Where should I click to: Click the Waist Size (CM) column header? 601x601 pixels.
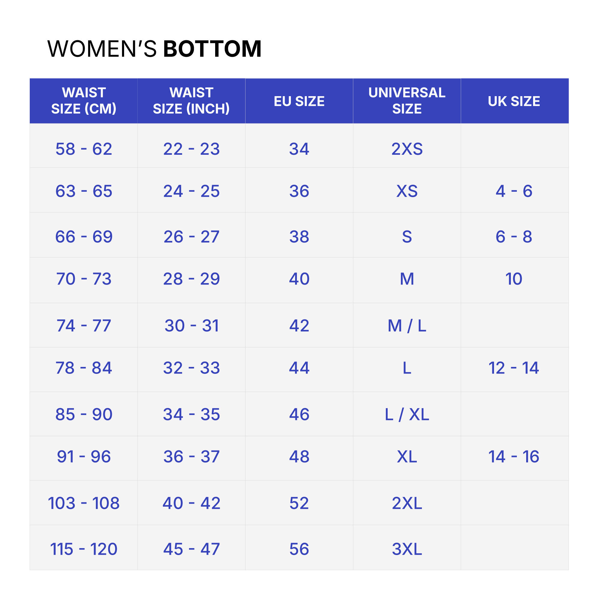click(x=84, y=100)
